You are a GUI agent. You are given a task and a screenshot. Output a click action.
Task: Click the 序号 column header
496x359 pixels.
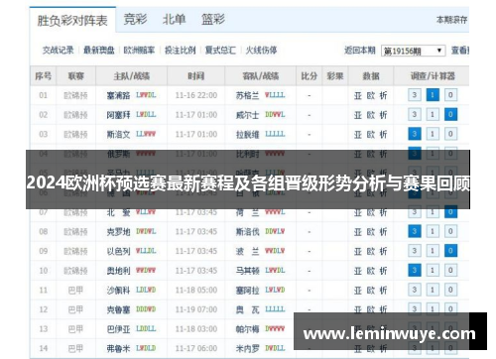click(x=44, y=76)
